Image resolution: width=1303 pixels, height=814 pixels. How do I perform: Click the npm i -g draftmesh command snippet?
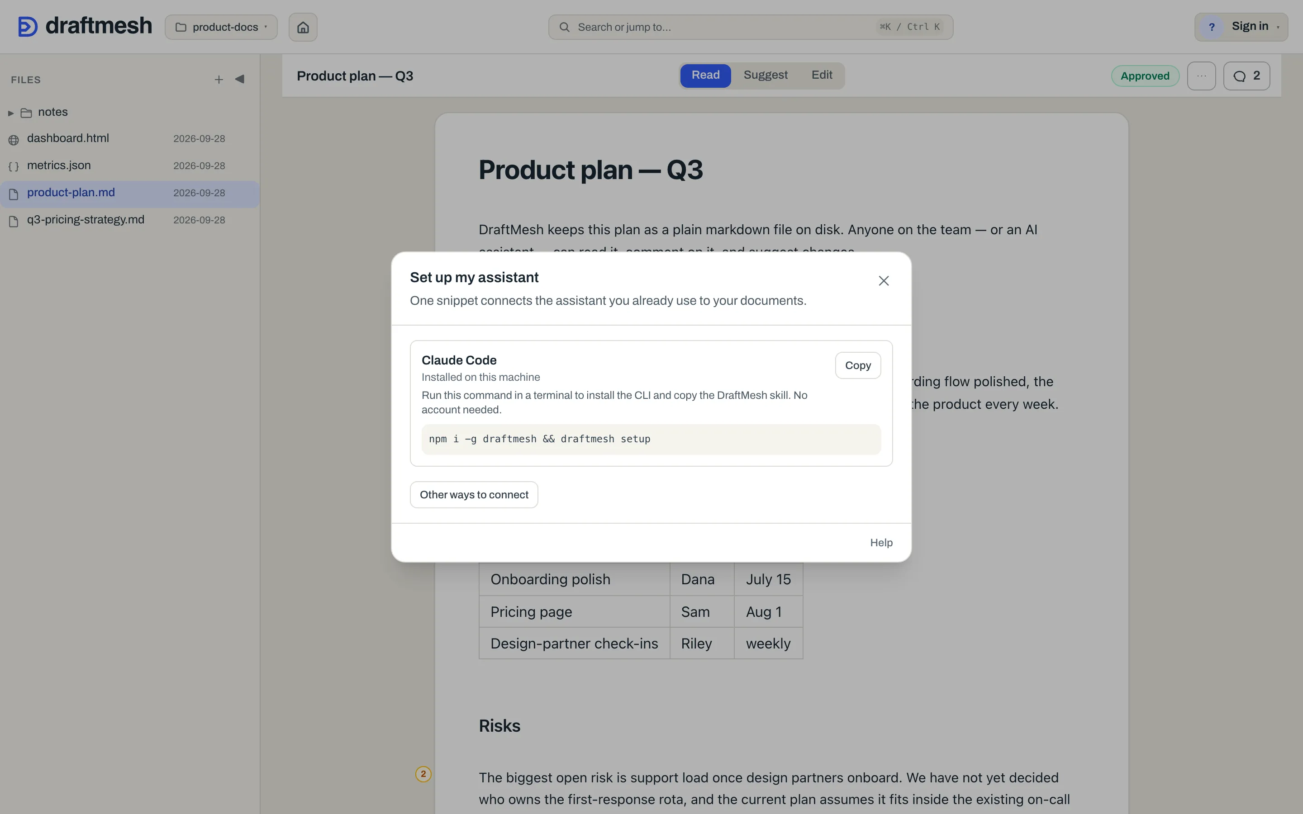click(651, 439)
